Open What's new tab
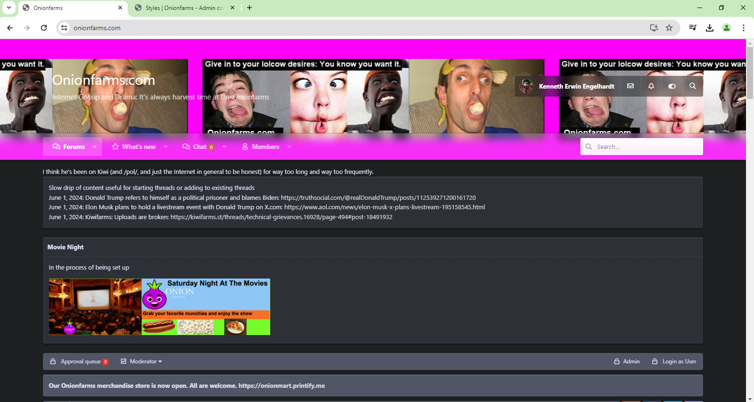The image size is (754, 402). (134, 147)
